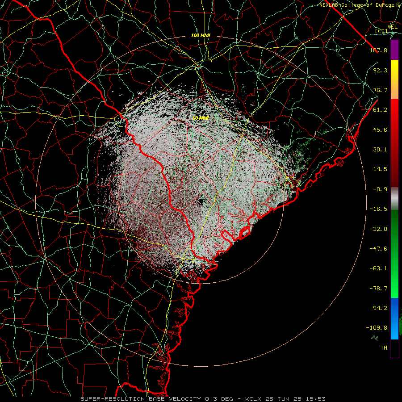Click the gray near-zero segment of color bar

[394, 198]
